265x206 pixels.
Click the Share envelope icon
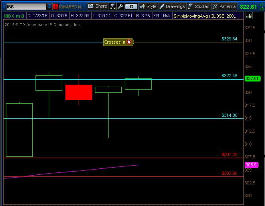[x=91, y=6]
